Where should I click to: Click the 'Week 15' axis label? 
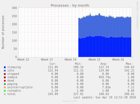pos(94,59)
